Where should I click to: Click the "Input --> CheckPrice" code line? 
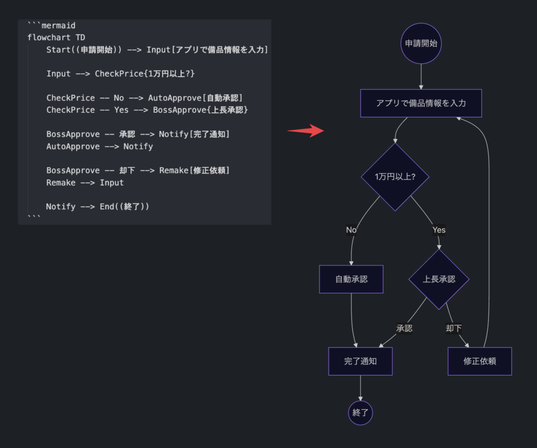(x=121, y=74)
